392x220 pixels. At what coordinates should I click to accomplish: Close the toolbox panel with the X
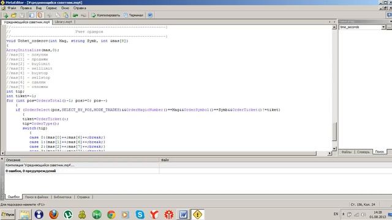[2, 159]
